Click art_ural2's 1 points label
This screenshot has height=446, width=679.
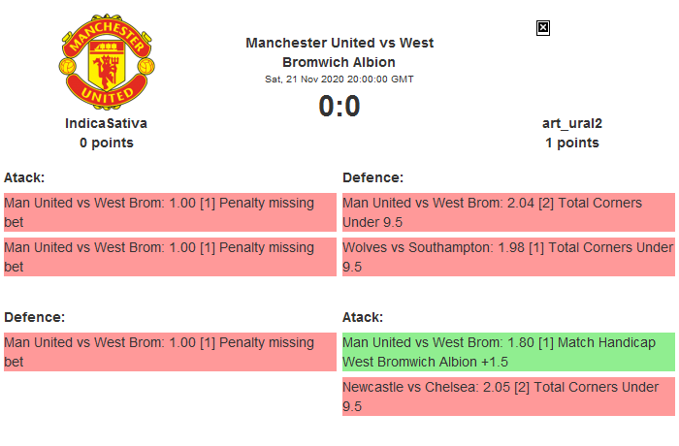pos(571,143)
